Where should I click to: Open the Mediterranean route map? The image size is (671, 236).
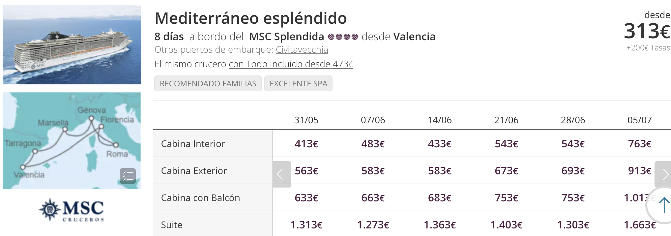pos(72,141)
